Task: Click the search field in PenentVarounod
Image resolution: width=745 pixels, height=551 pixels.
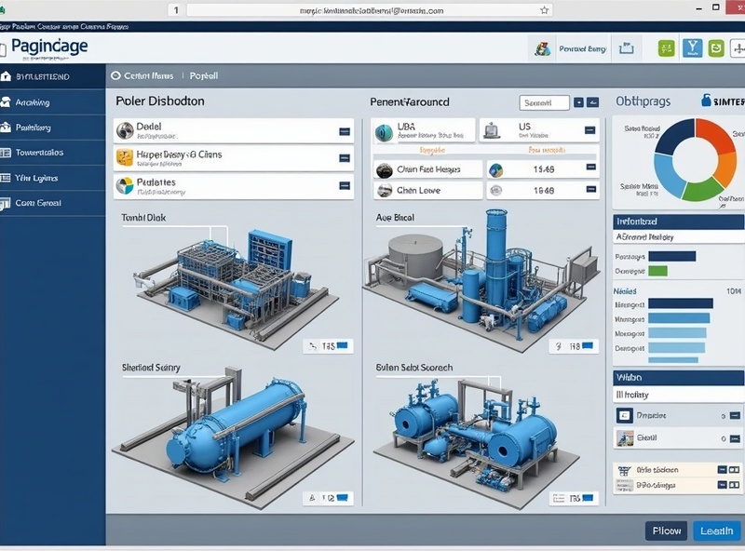Action: pyautogui.click(x=544, y=102)
